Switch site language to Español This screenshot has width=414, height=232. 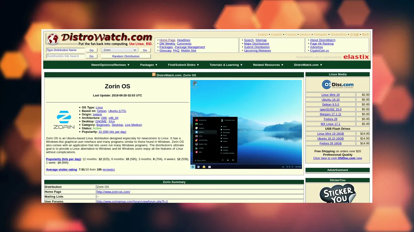(277, 34)
